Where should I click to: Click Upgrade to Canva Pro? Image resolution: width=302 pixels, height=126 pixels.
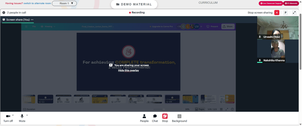(x=161, y=26)
